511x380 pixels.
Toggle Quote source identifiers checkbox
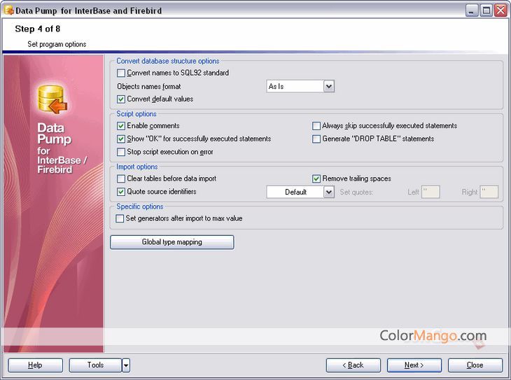click(x=121, y=192)
